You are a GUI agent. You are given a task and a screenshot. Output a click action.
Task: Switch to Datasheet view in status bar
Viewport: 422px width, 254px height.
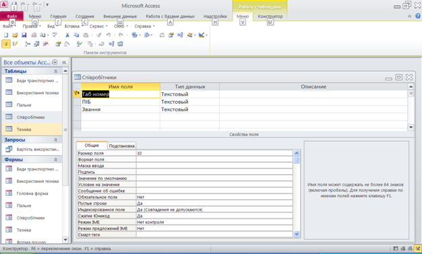[x=396, y=249]
